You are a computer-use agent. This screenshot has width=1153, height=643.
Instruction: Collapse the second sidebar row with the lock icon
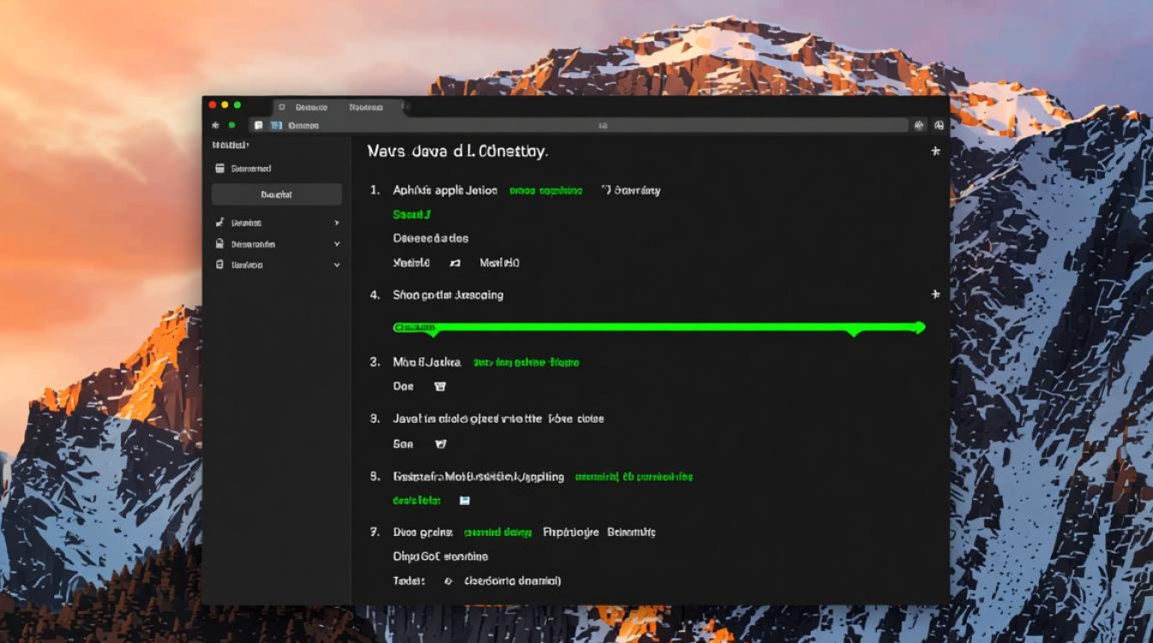click(336, 244)
